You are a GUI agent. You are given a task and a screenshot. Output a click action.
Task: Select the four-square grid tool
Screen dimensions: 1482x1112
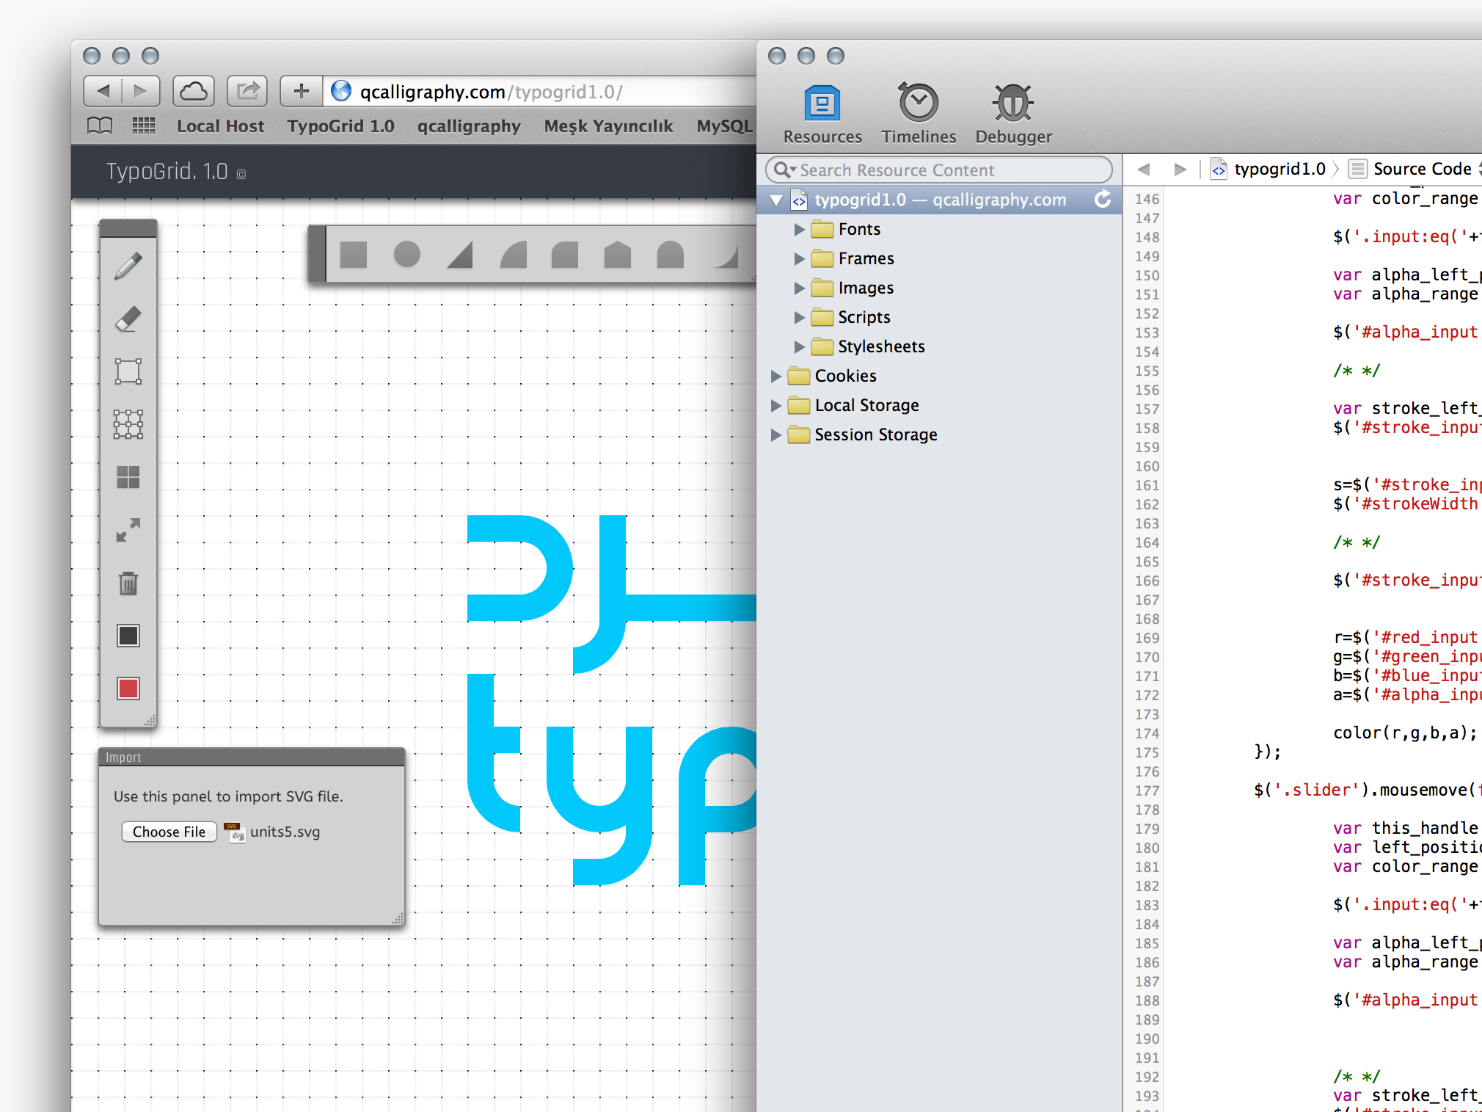128,477
